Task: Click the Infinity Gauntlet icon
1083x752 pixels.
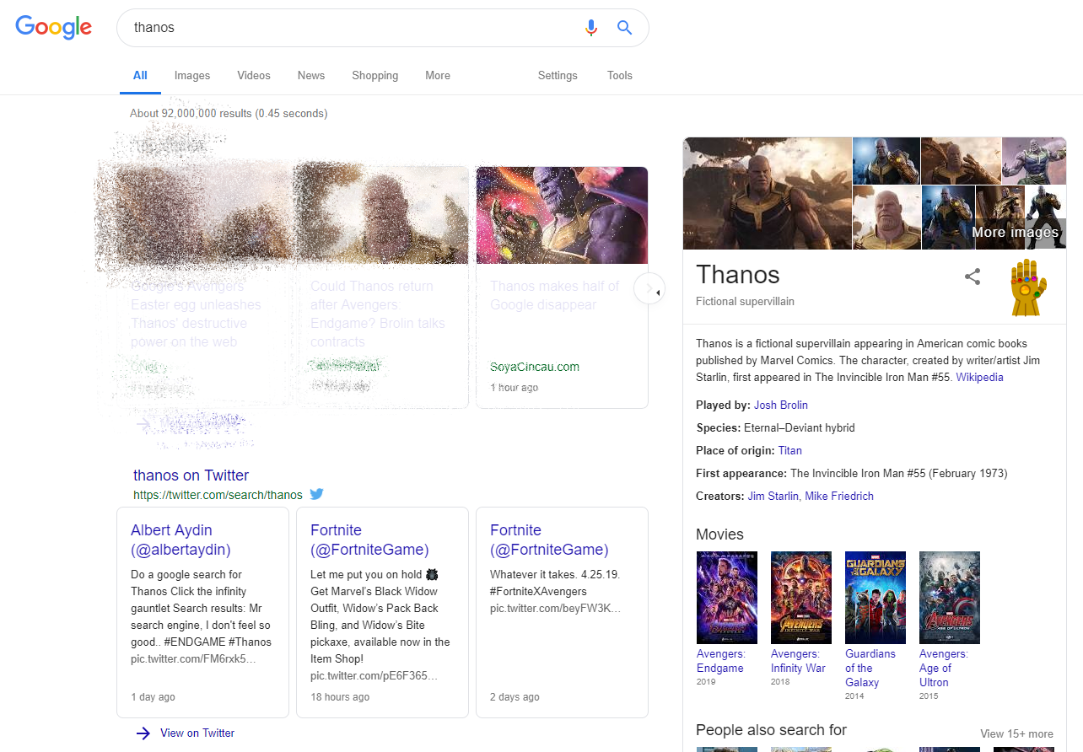Action: click(1028, 288)
